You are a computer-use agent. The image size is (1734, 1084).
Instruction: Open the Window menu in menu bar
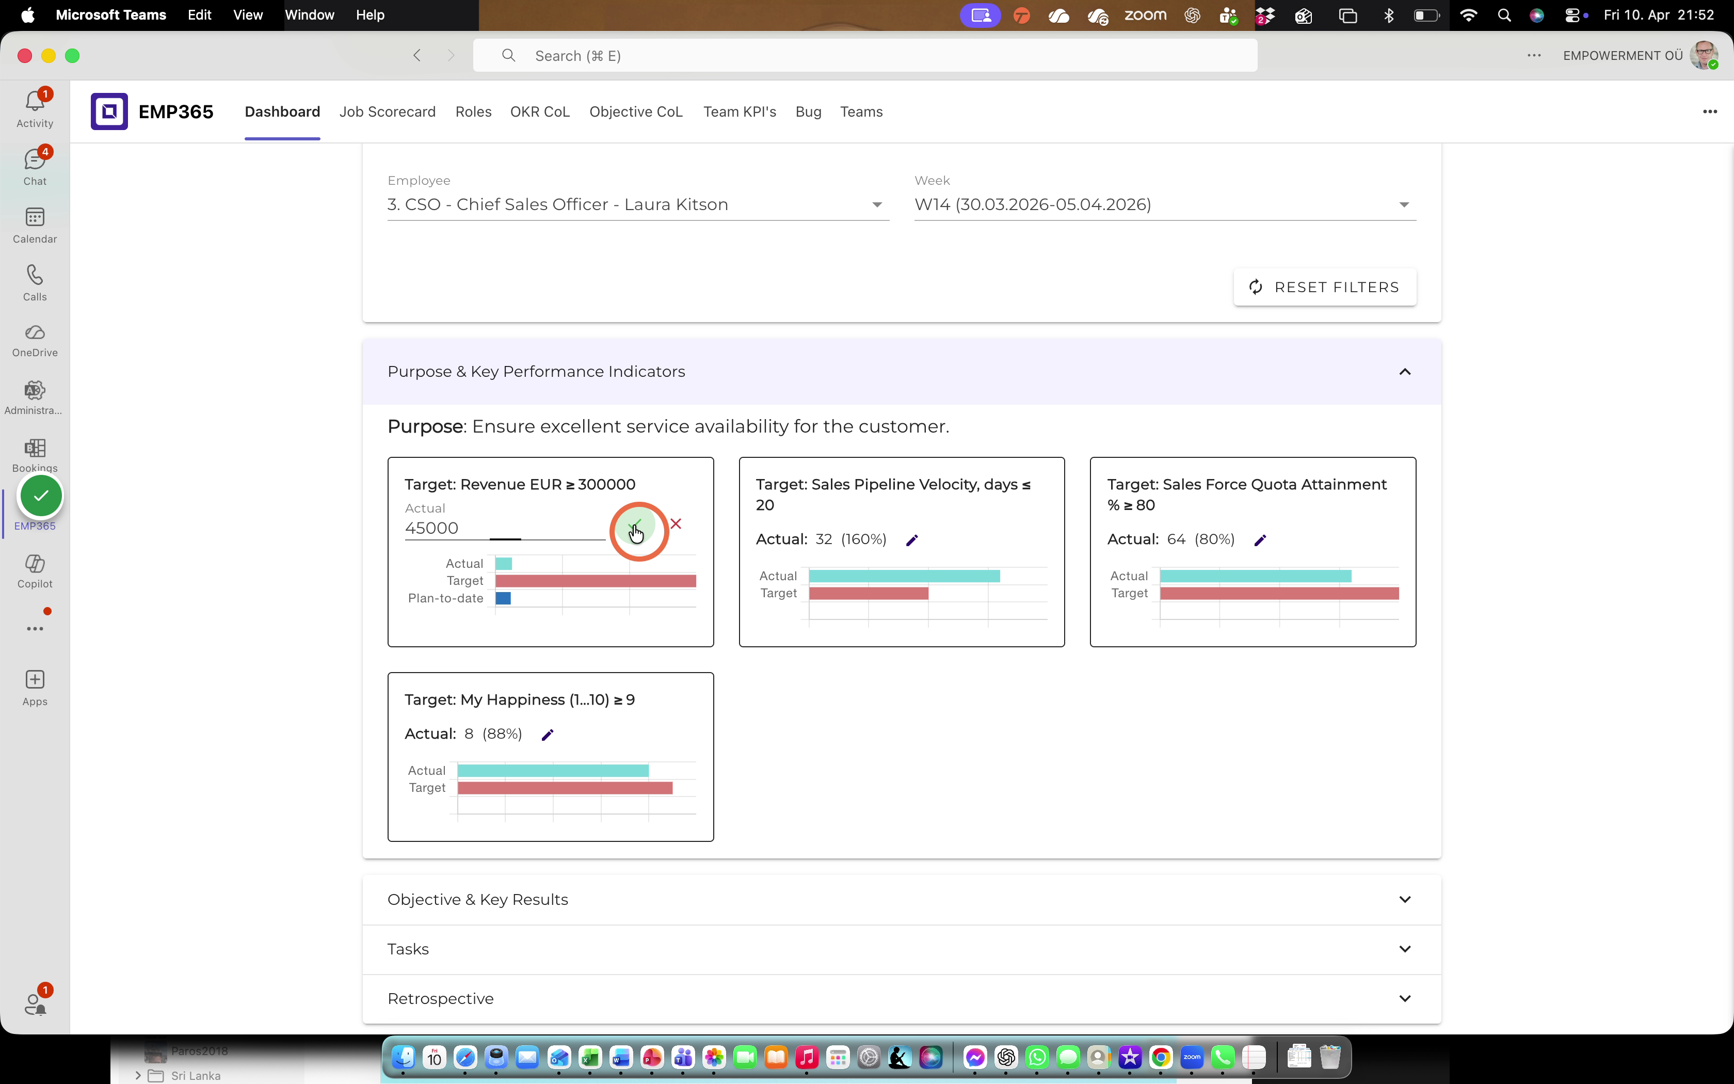click(309, 15)
